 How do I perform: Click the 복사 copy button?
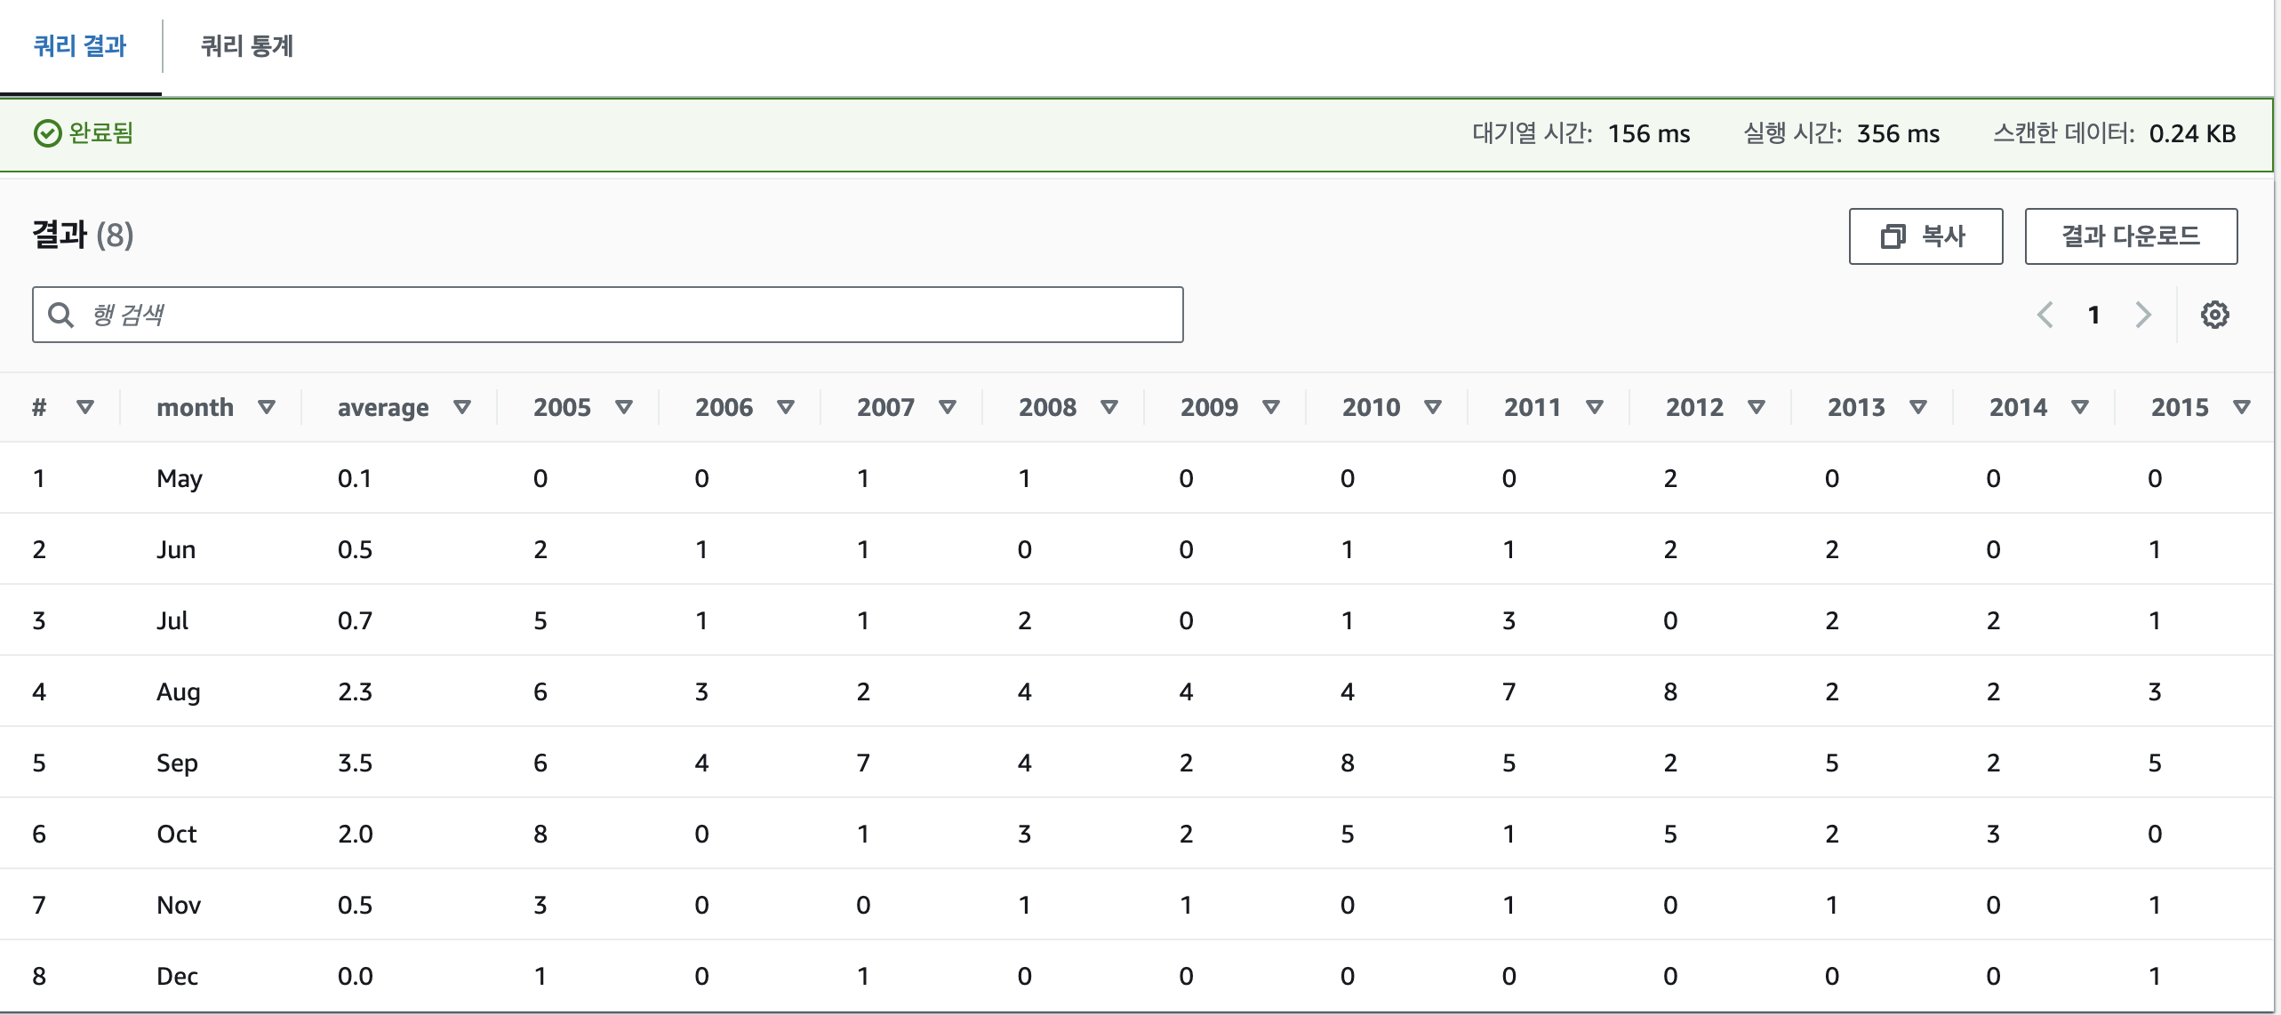tap(1925, 236)
